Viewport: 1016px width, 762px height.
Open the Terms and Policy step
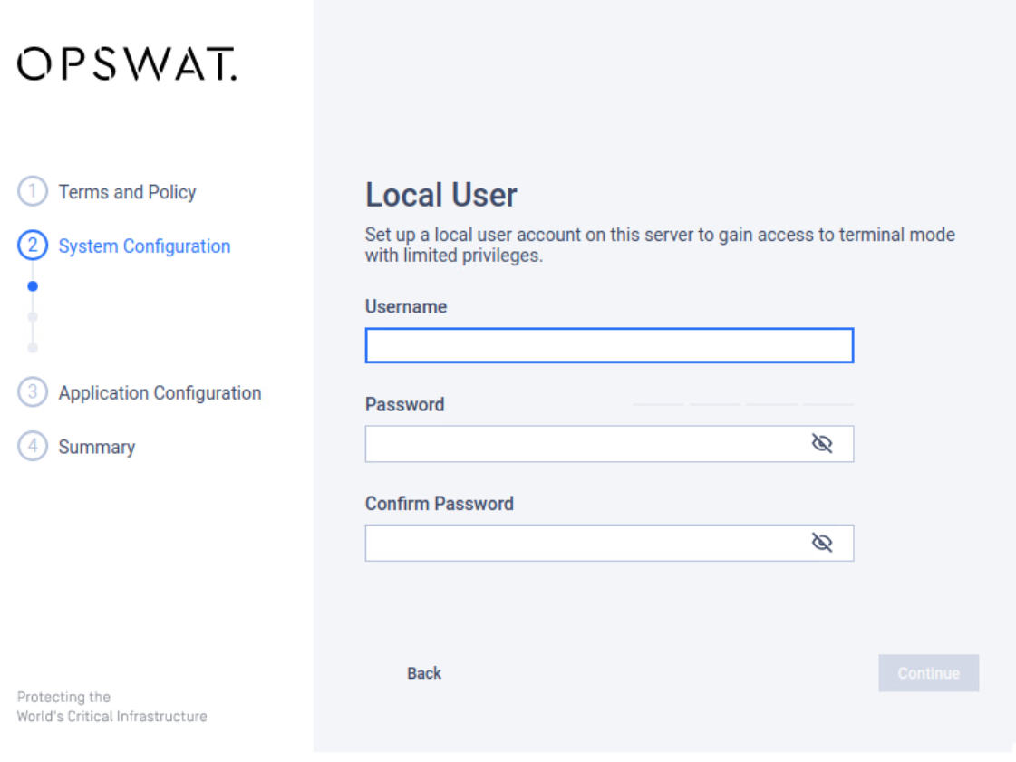point(127,192)
